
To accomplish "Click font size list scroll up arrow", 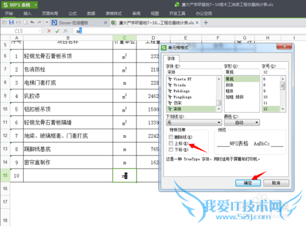I will pos(283,79).
